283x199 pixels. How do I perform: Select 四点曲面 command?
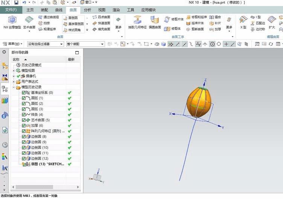tap(101, 17)
